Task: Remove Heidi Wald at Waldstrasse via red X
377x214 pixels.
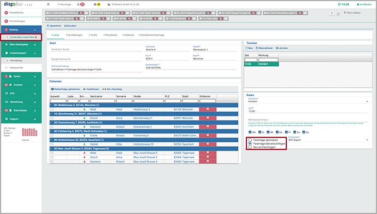Action: coord(208,109)
